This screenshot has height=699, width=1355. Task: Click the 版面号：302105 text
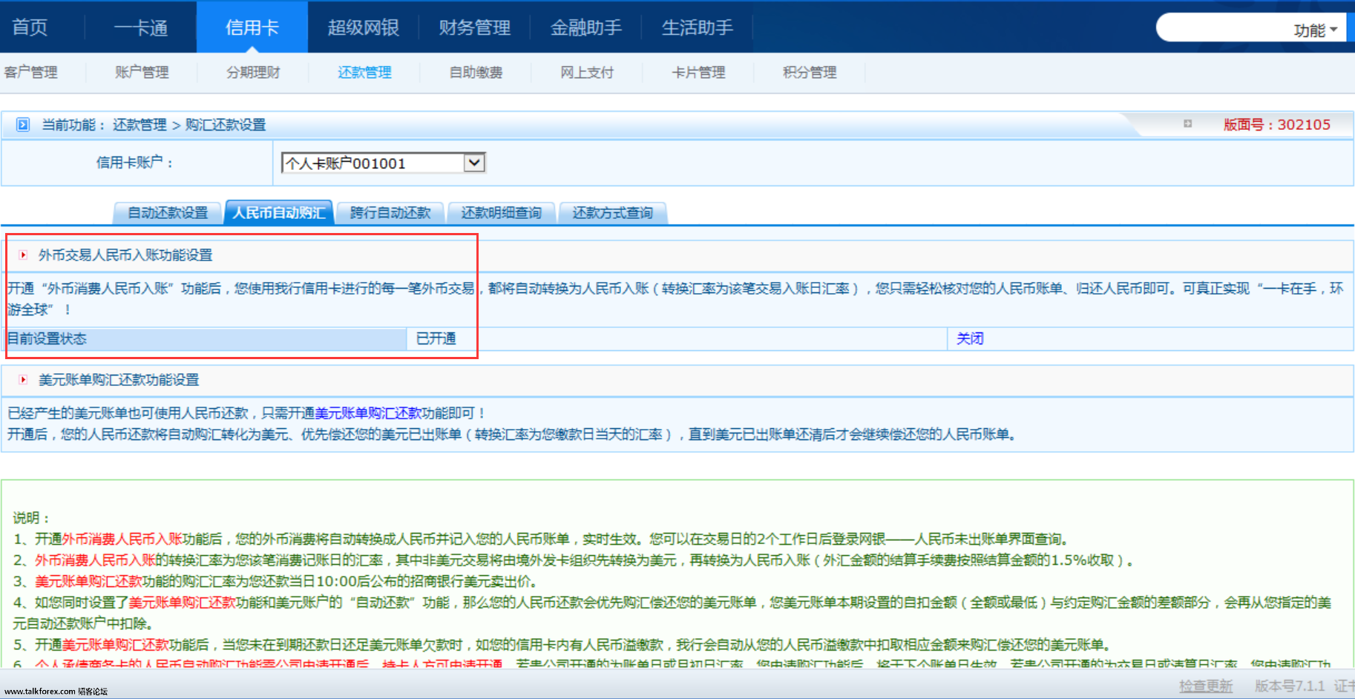click(x=1277, y=125)
